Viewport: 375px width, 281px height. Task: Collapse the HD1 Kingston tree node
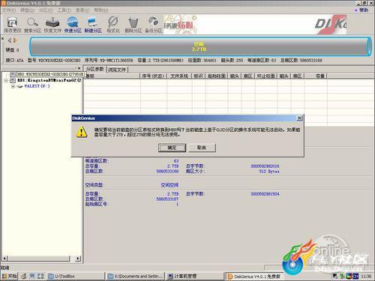pos(6,80)
